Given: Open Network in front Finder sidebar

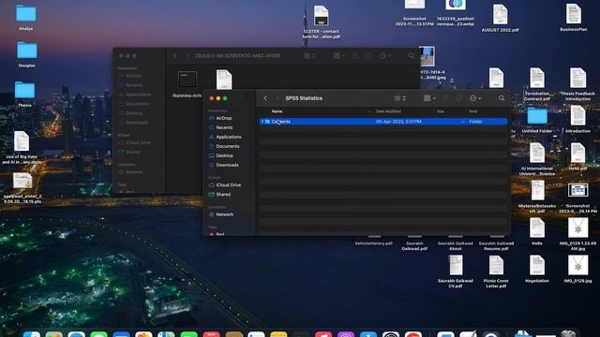Looking at the screenshot, I should (x=225, y=214).
